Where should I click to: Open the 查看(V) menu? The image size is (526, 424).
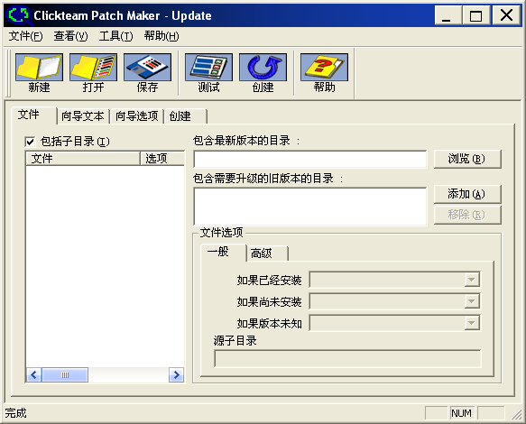pyautogui.click(x=70, y=36)
